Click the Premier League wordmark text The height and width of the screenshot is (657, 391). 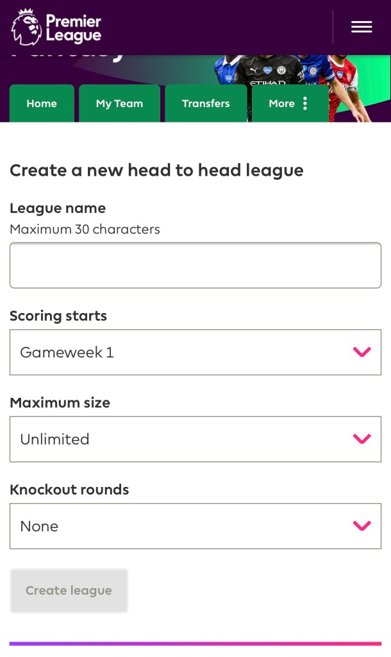tap(73, 28)
